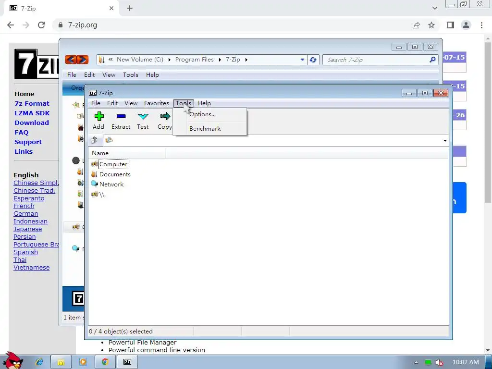Click Angry Bird start button
492x369 pixels.
coord(12,360)
